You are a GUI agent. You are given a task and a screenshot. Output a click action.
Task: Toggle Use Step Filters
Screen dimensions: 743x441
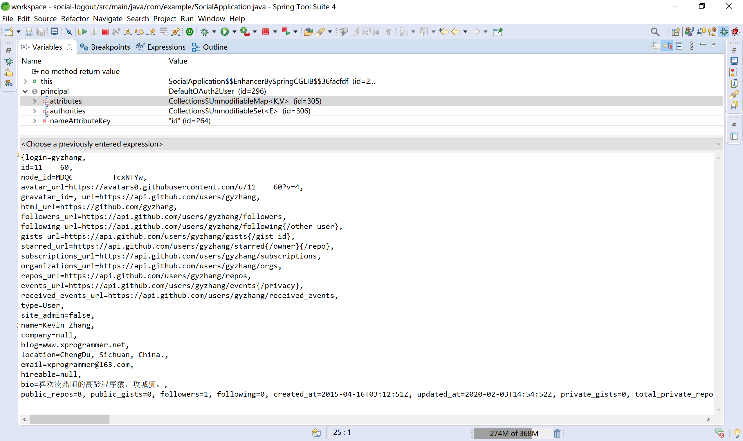tap(175, 32)
